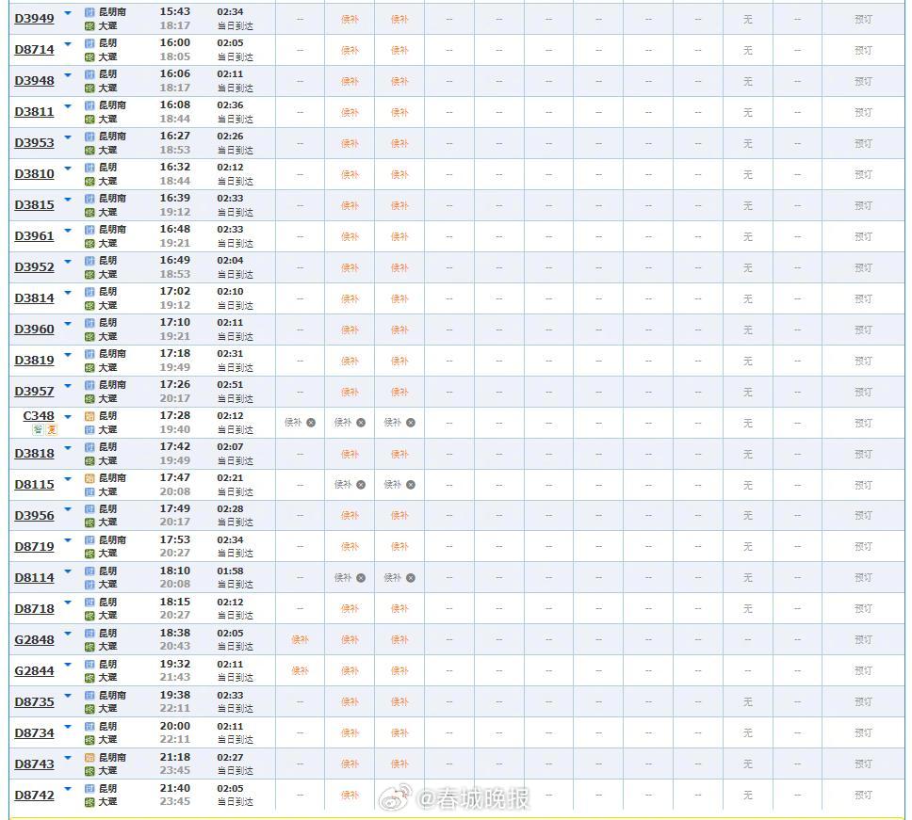Click origin station icon beside 昆明 in C348 row

point(90,416)
